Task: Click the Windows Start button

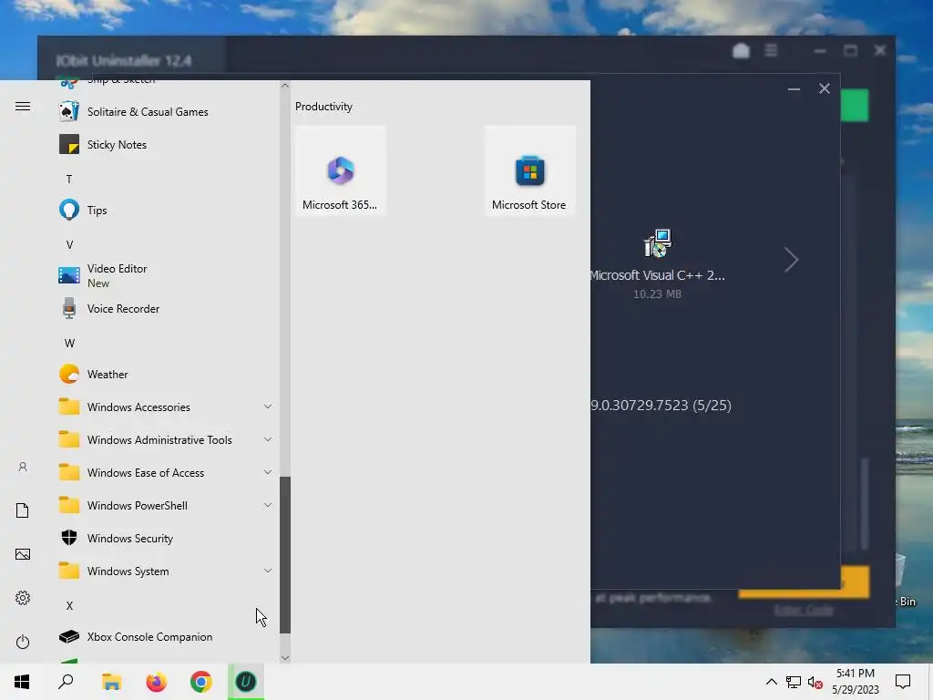Action: 22,682
